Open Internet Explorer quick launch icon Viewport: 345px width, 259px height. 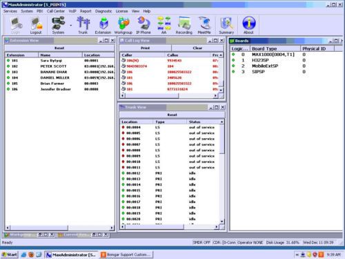[23, 255]
